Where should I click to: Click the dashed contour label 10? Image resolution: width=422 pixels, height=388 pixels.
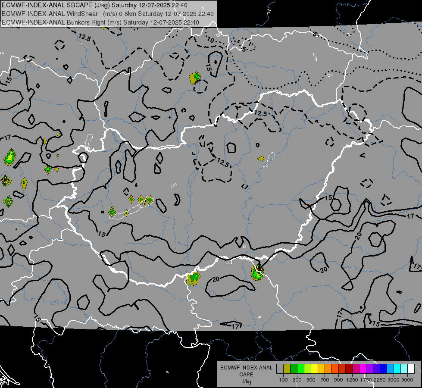(210, 40)
